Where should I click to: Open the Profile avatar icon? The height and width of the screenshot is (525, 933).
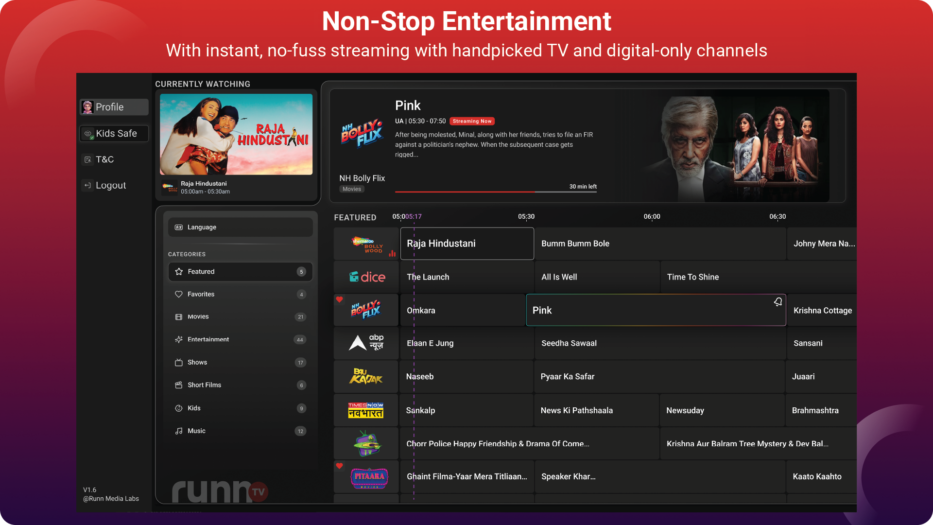(87, 107)
